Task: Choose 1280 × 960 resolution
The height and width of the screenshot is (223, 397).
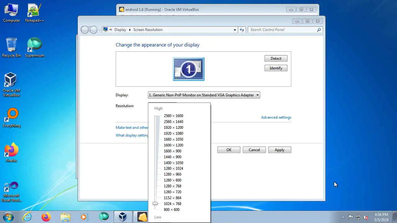Action: point(172,174)
